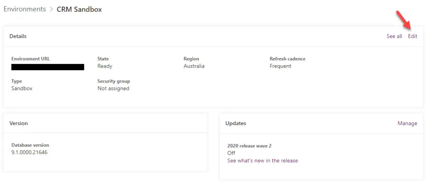Viewport: 427px width, 182px height.
Task: Open See what's new in the release
Action: (x=263, y=161)
